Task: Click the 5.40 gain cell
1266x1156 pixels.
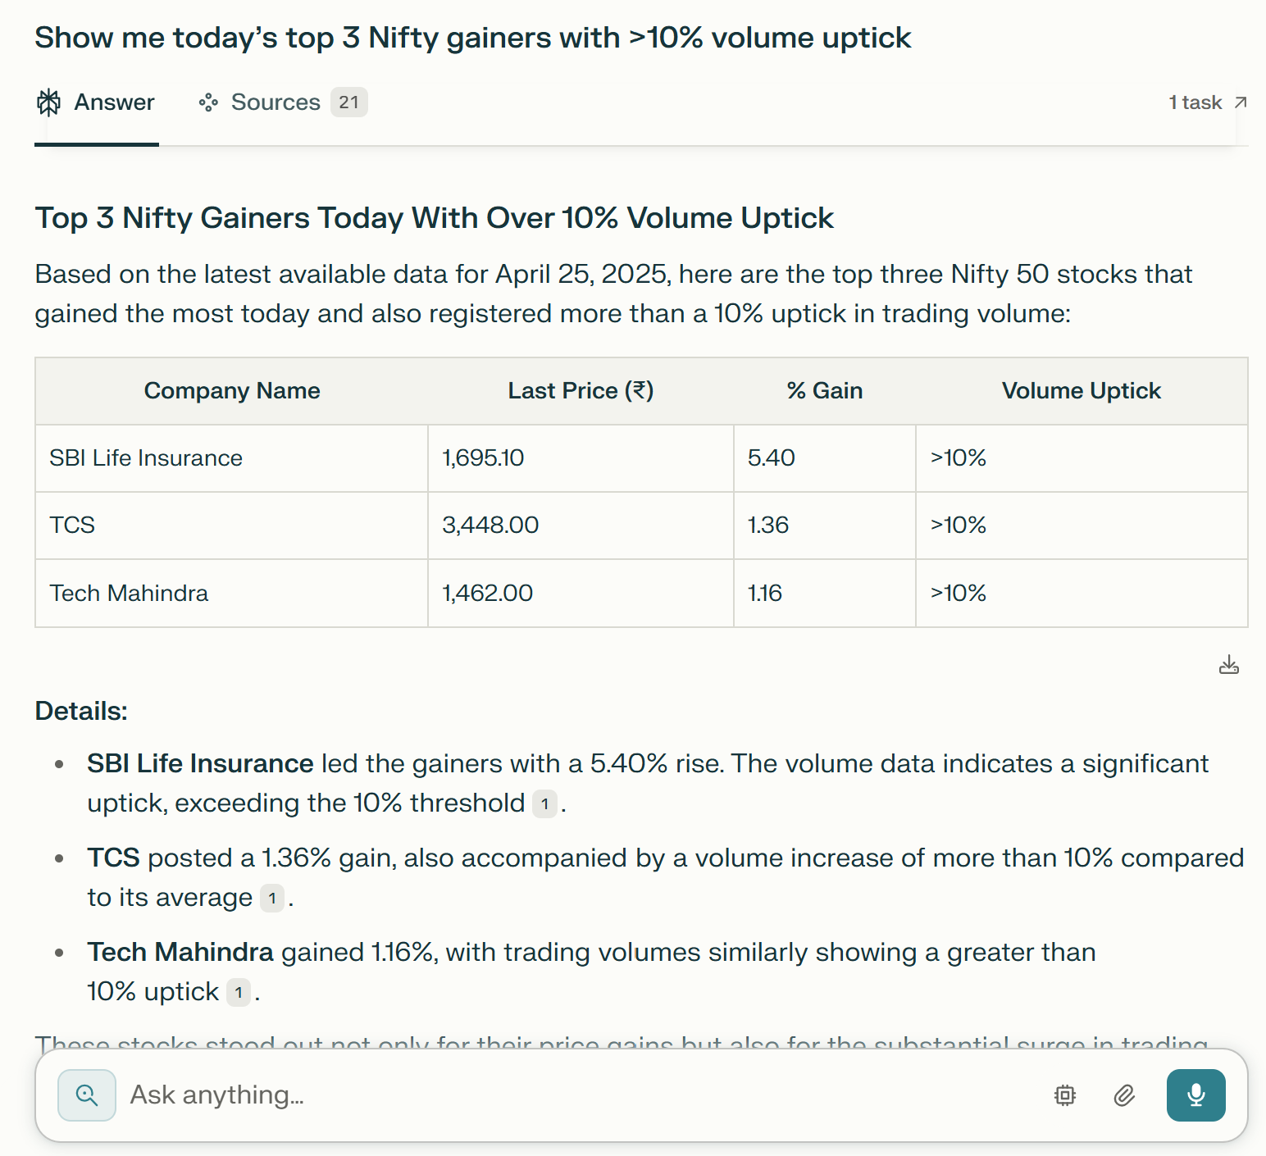Action: pyautogui.click(x=825, y=458)
